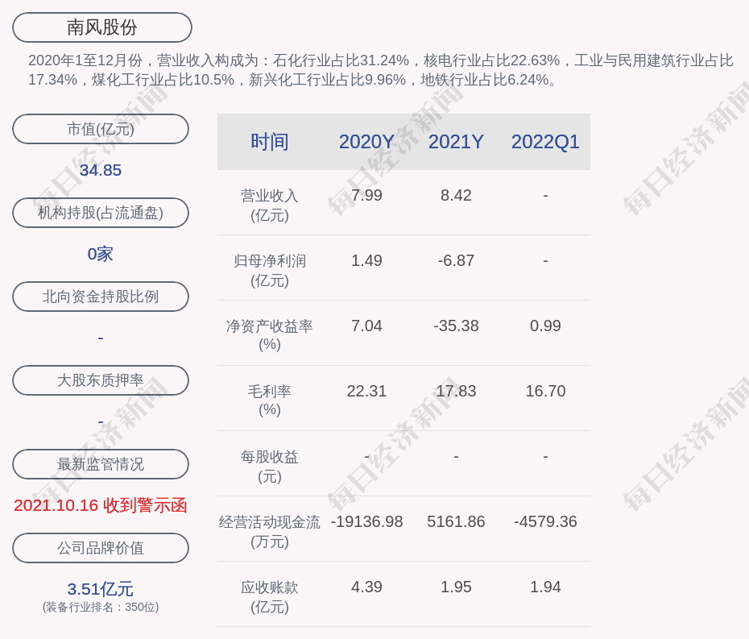This screenshot has width=749, height=639.
Task: Click the 16.70 gross margin cell
Action: tap(545, 391)
